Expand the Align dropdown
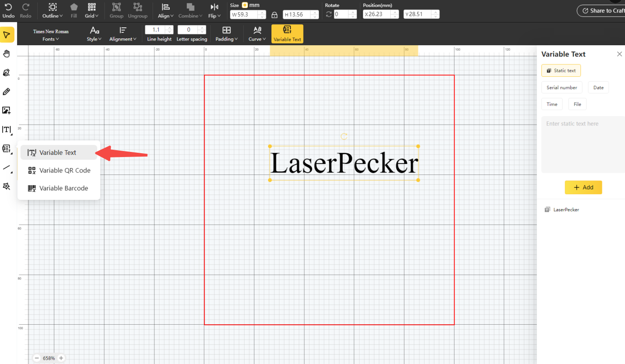 [165, 10]
